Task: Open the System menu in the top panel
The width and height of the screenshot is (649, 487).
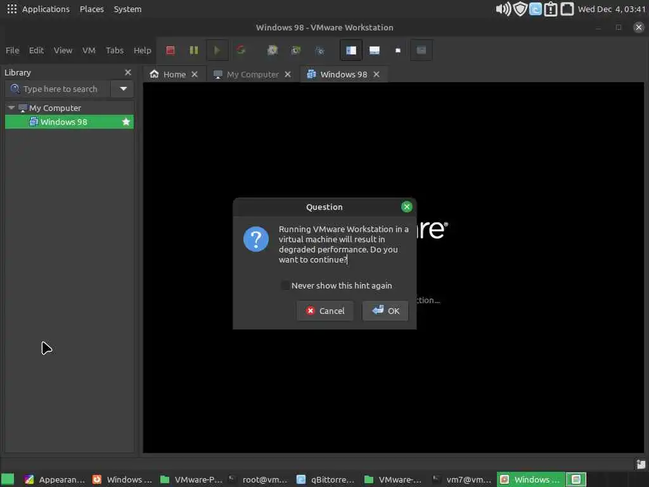Action: coord(127,9)
